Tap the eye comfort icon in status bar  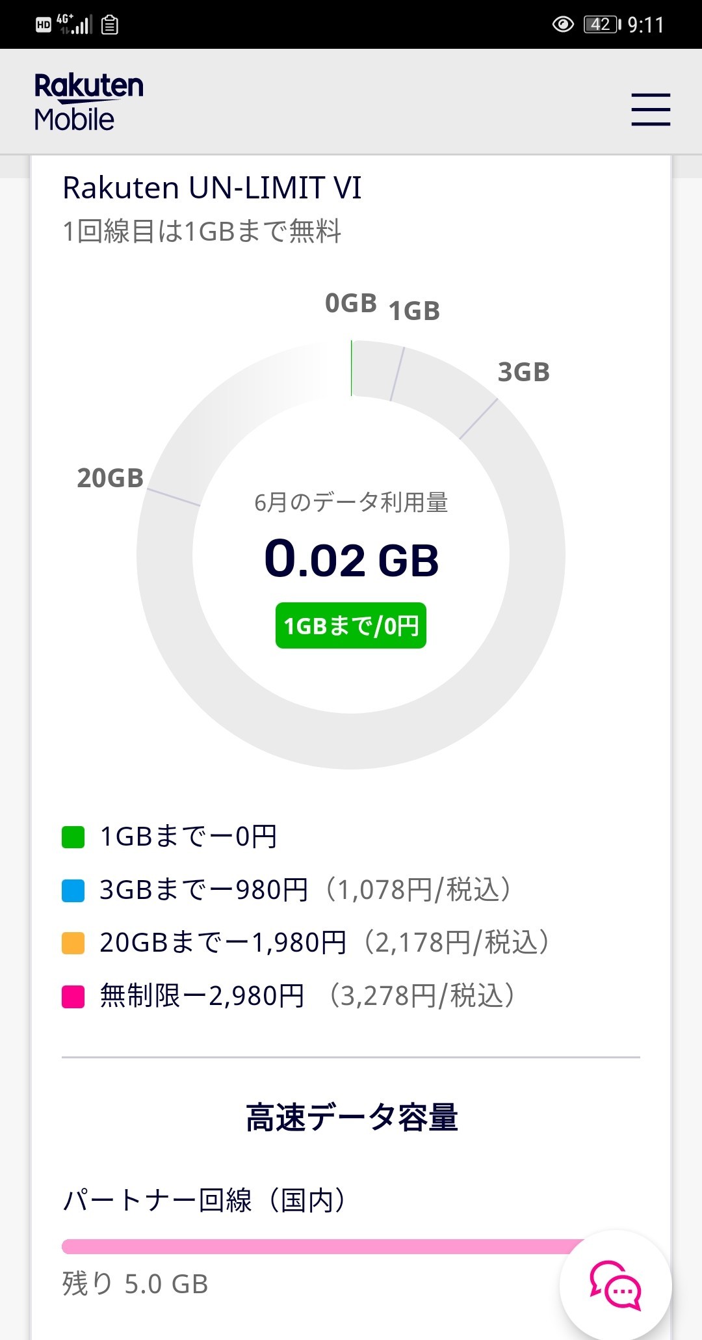[563, 25]
